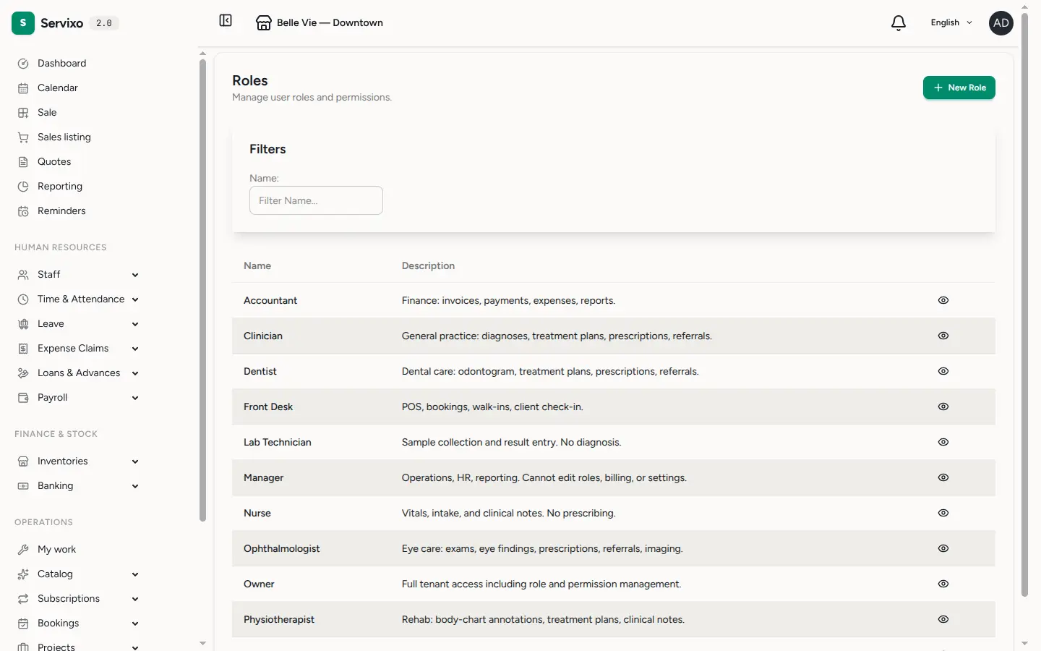Screen dimensions: 1041x651
Task: Open the Sale page link
Action: tap(47, 113)
